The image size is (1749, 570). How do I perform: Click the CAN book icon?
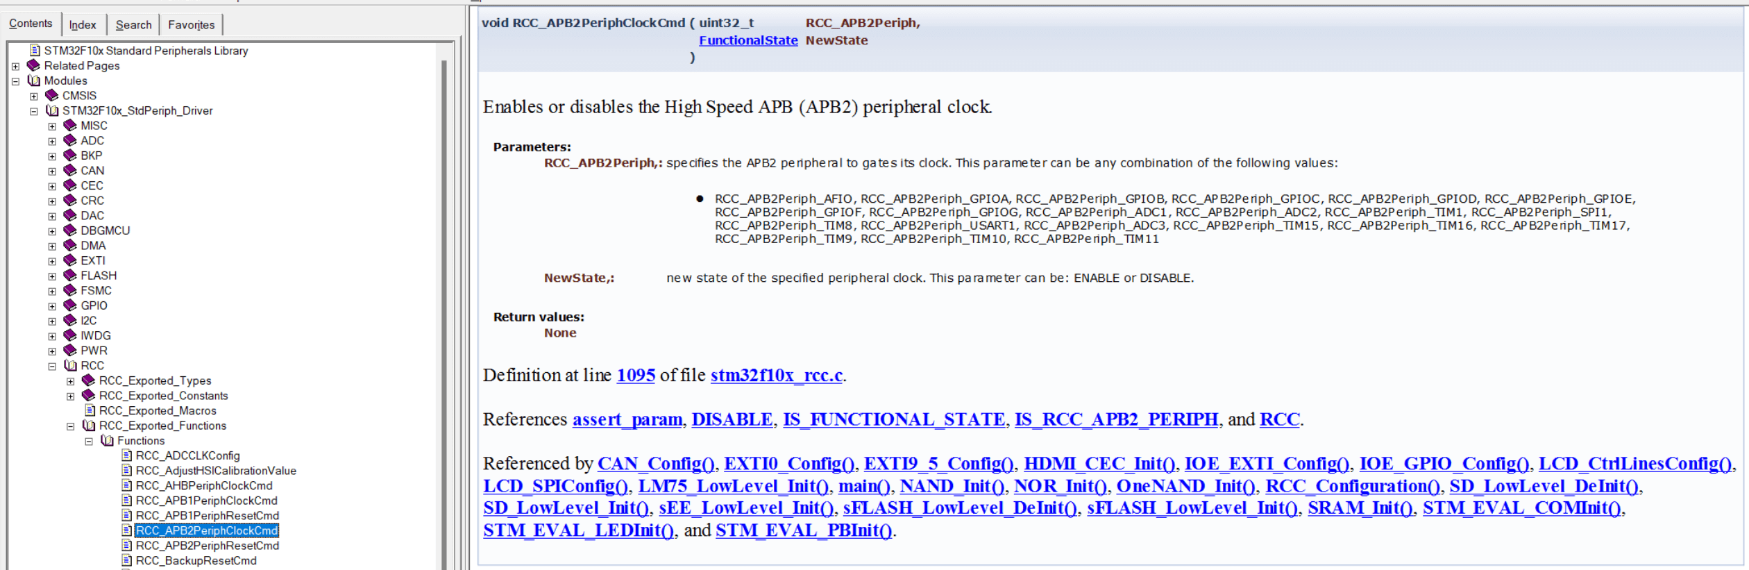click(70, 170)
